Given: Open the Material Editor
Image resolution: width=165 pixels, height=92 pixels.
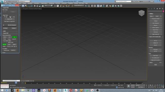Looking at the screenshot, I should [107, 6].
